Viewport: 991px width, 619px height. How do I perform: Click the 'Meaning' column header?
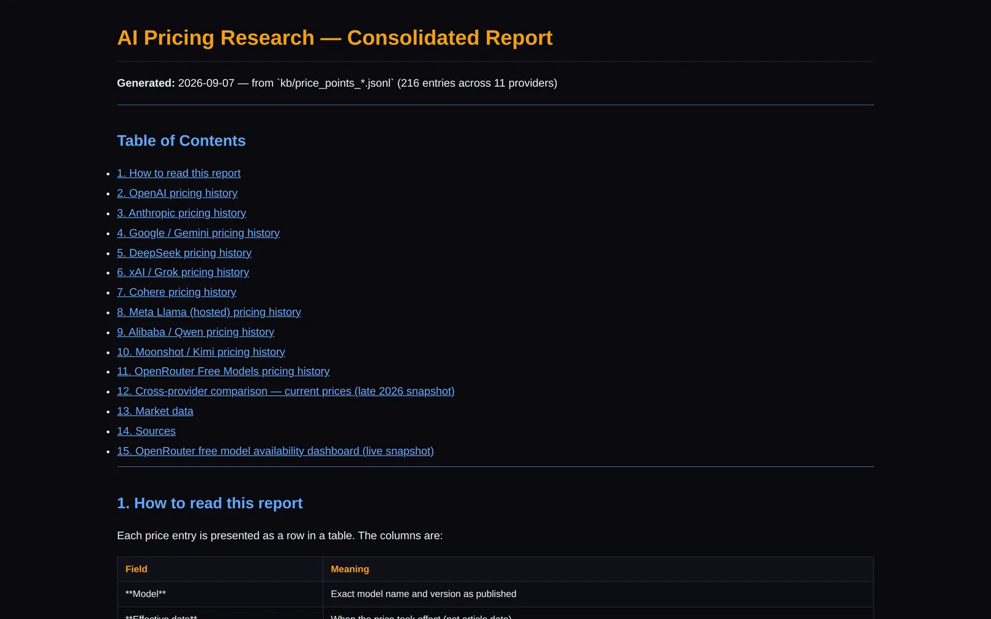[598, 569]
